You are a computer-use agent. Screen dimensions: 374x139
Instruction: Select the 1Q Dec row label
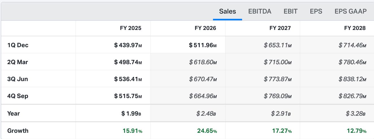coord(18,45)
